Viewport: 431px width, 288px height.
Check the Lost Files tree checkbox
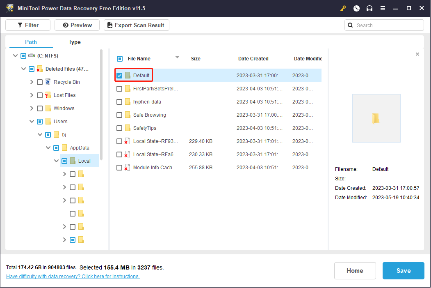tap(40, 95)
